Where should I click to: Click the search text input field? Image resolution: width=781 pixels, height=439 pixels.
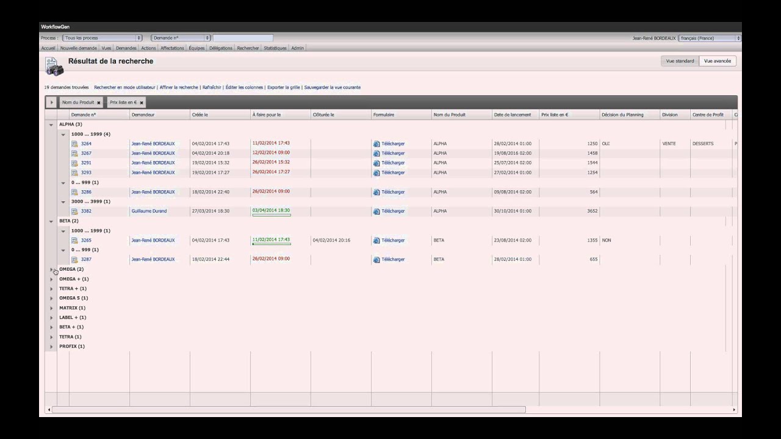coord(243,38)
